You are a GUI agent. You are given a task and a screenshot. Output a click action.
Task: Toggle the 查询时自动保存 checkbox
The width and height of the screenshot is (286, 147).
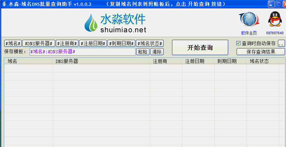pos(239,43)
